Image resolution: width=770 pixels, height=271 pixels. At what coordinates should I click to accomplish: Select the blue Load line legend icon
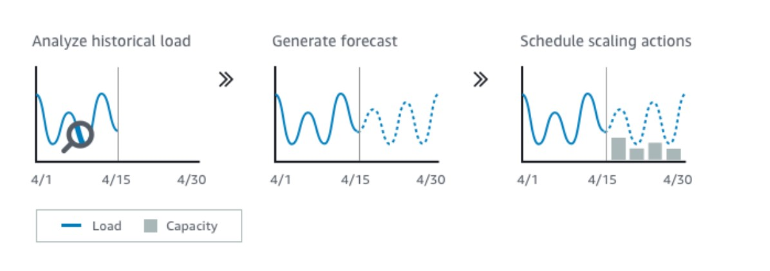pyautogui.click(x=71, y=226)
